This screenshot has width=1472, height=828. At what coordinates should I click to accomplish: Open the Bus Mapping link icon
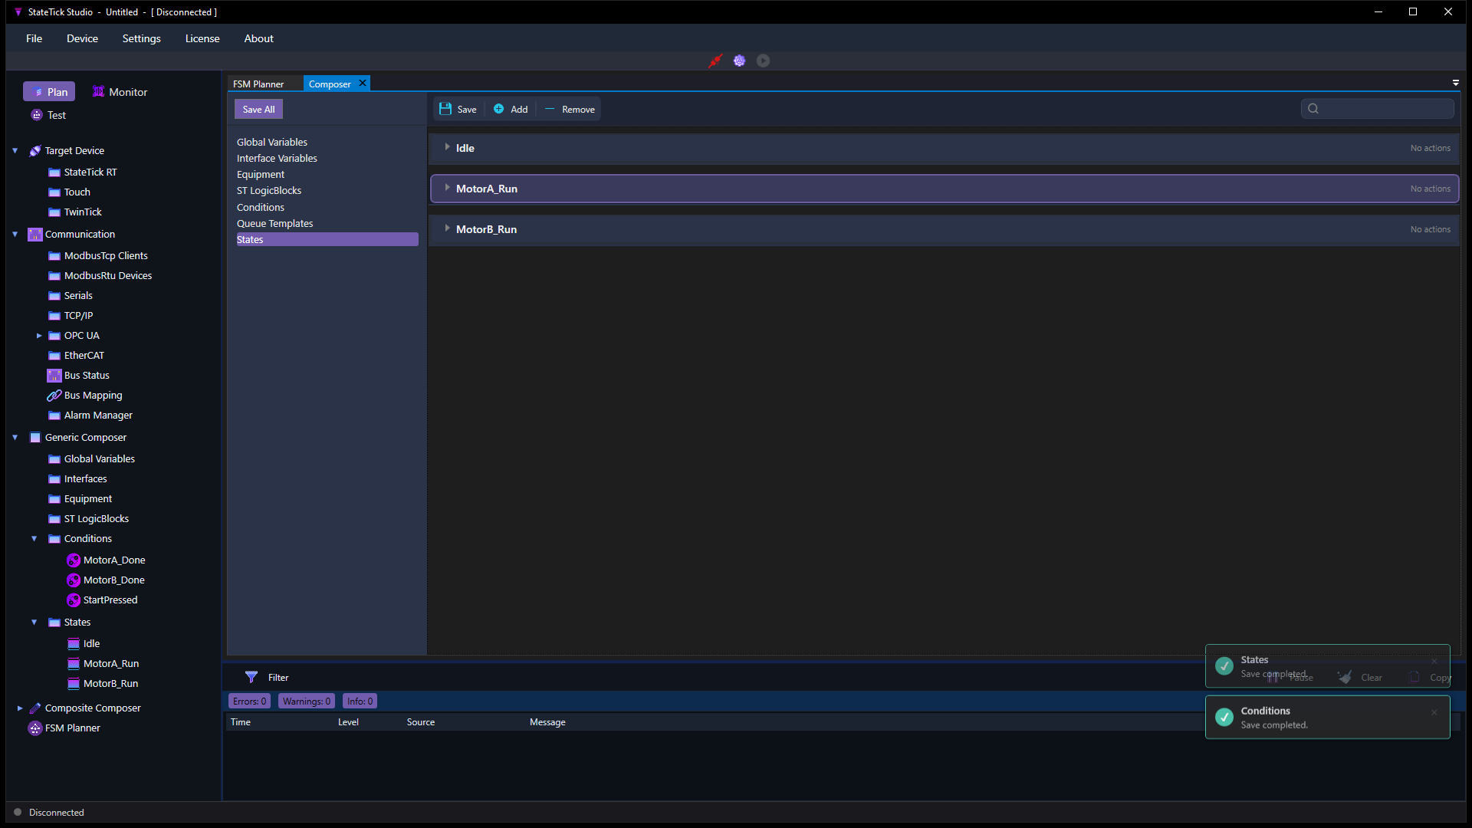point(54,396)
